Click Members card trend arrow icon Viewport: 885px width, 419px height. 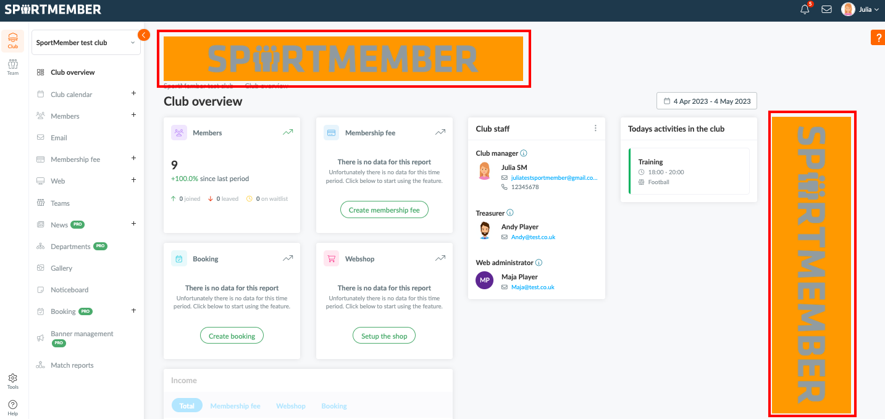pos(288,132)
